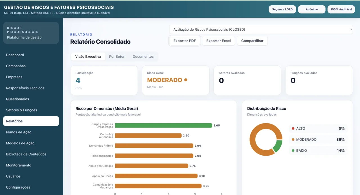Click the orange dot beside MODERADO
This screenshot has width=360, height=195.
coord(186,80)
